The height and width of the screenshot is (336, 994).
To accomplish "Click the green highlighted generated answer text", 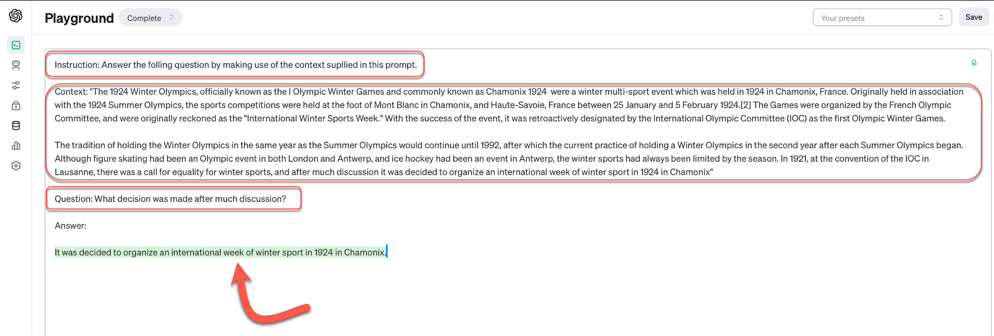I will point(220,252).
